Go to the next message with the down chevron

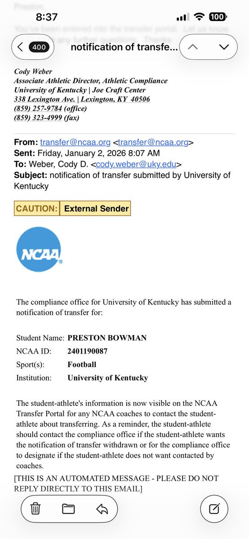(224, 47)
